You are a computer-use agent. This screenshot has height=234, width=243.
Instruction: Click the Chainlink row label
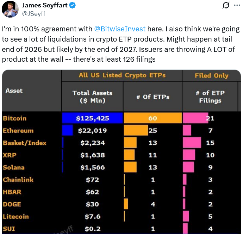point(18,180)
